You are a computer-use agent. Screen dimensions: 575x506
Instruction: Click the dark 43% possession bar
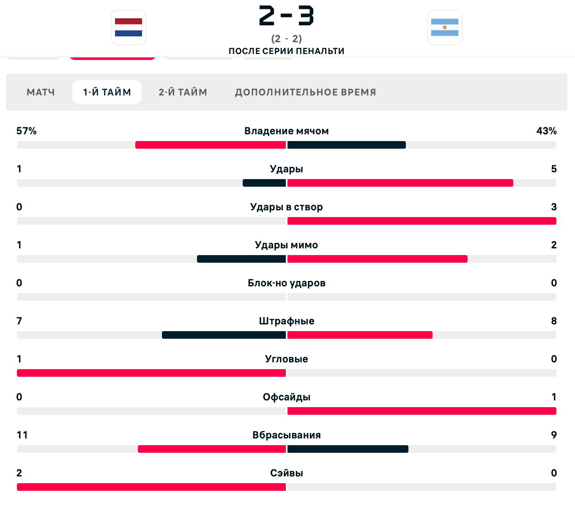pos(346,145)
